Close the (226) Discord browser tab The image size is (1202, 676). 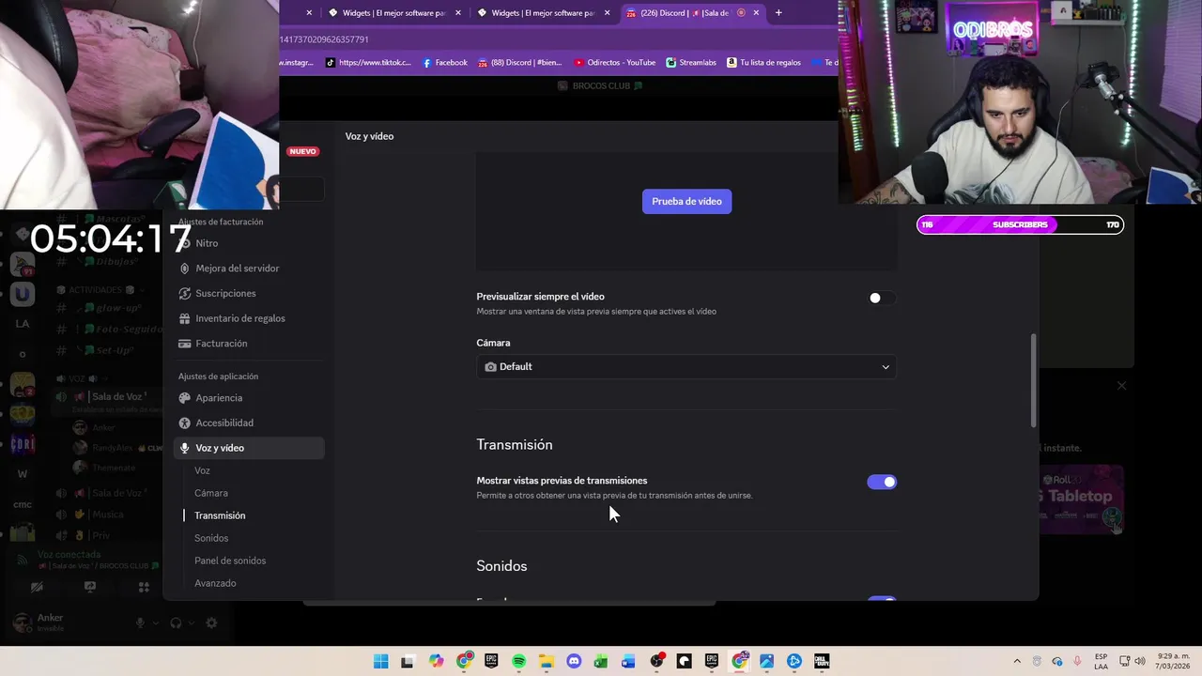pyautogui.click(x=756, y=13)
